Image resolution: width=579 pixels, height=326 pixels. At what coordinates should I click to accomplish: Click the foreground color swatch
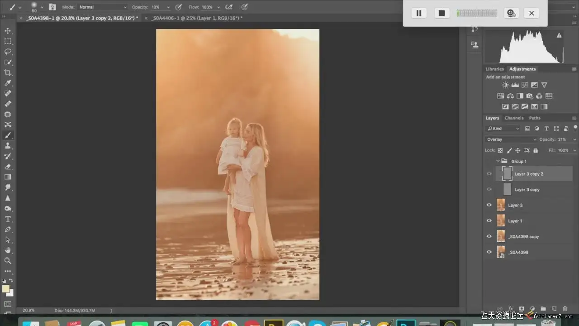5,289
